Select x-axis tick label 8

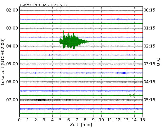click(x=85, y=120)
